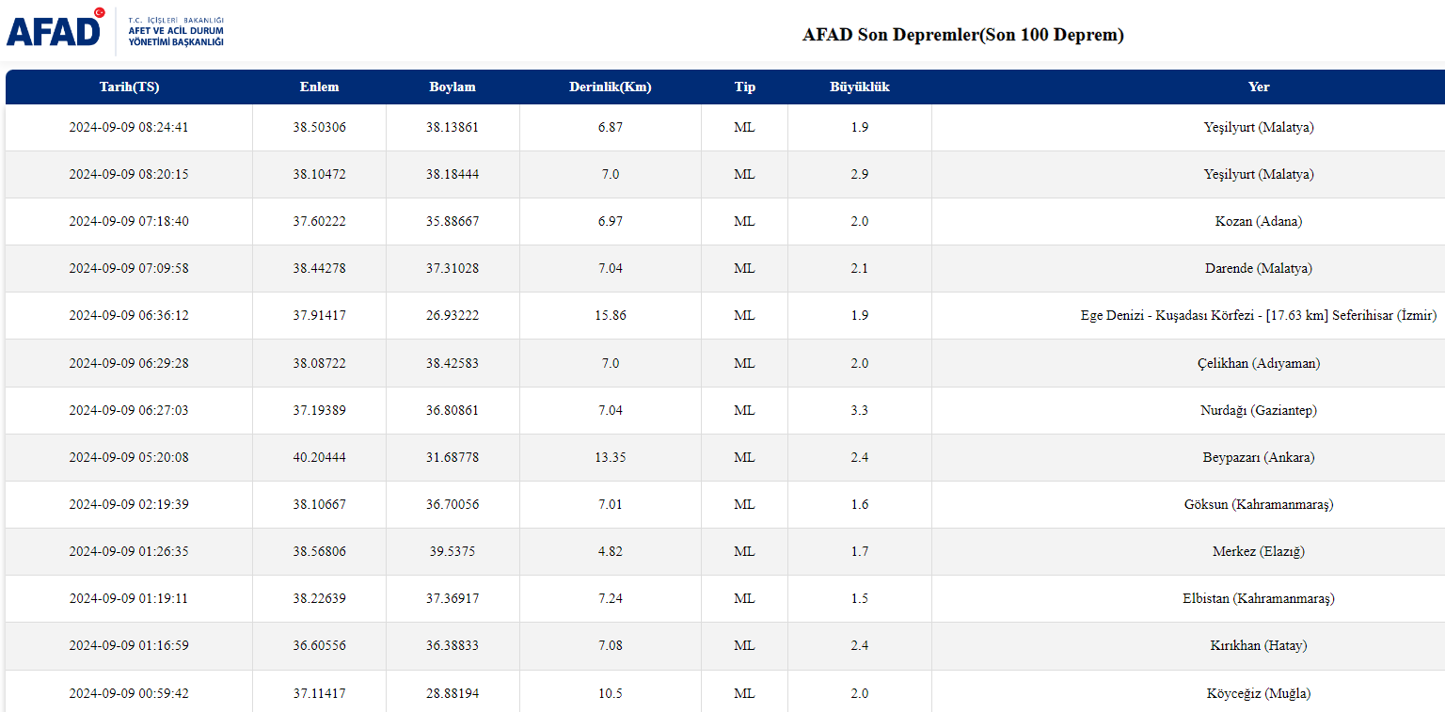This screenshot has height=712, width=1445.
Task: Click the location Beypazarı (Ankara)
Action: coord(1259,457)
